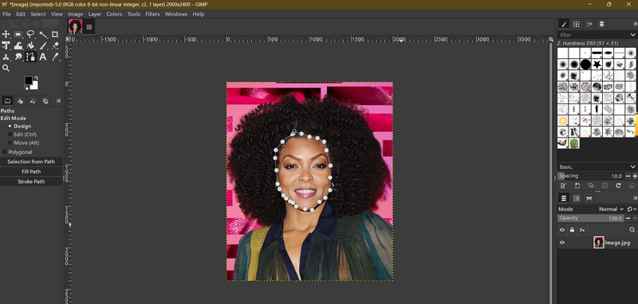Viewport: 638px width, 304px height.
Task: Open the layer mode group switch dropdown
Action: (x=632, y=209)
